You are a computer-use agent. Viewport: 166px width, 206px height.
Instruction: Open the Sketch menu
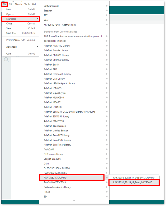18,4
